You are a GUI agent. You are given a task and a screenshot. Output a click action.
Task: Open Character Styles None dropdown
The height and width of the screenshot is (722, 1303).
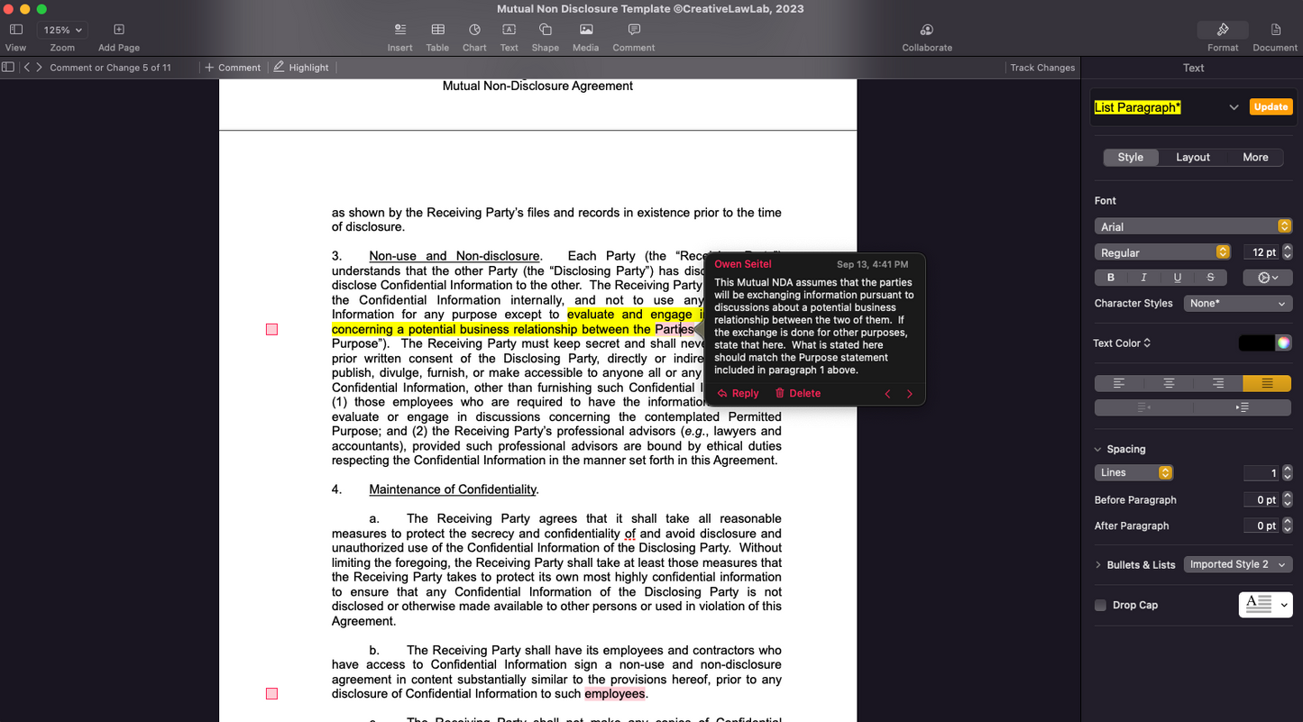[x=1237, y=304]
